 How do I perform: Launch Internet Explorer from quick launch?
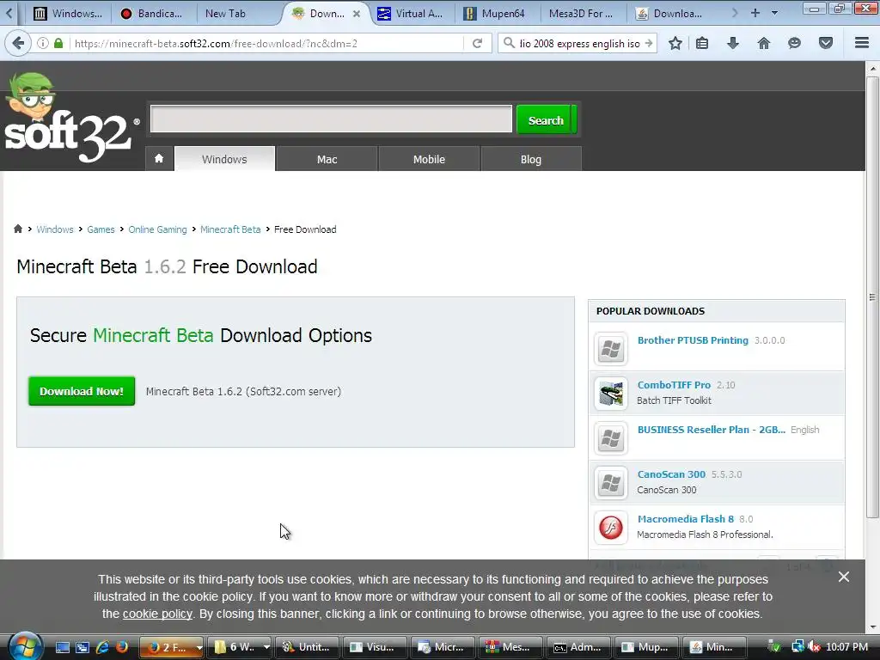(x=102, y=647)
